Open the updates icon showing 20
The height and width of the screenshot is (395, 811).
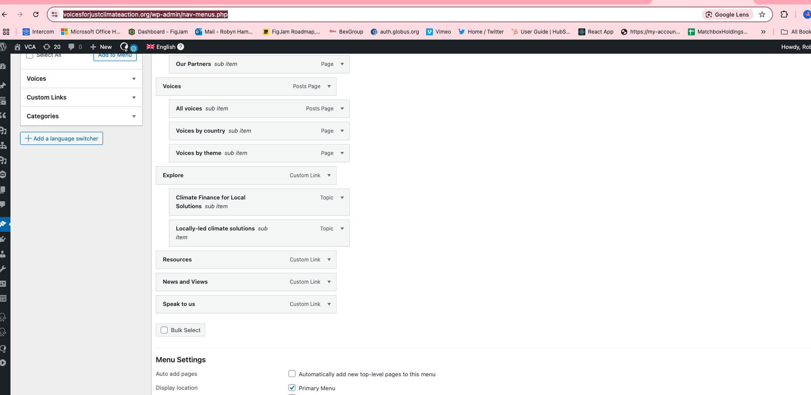(x=52, y=47)
